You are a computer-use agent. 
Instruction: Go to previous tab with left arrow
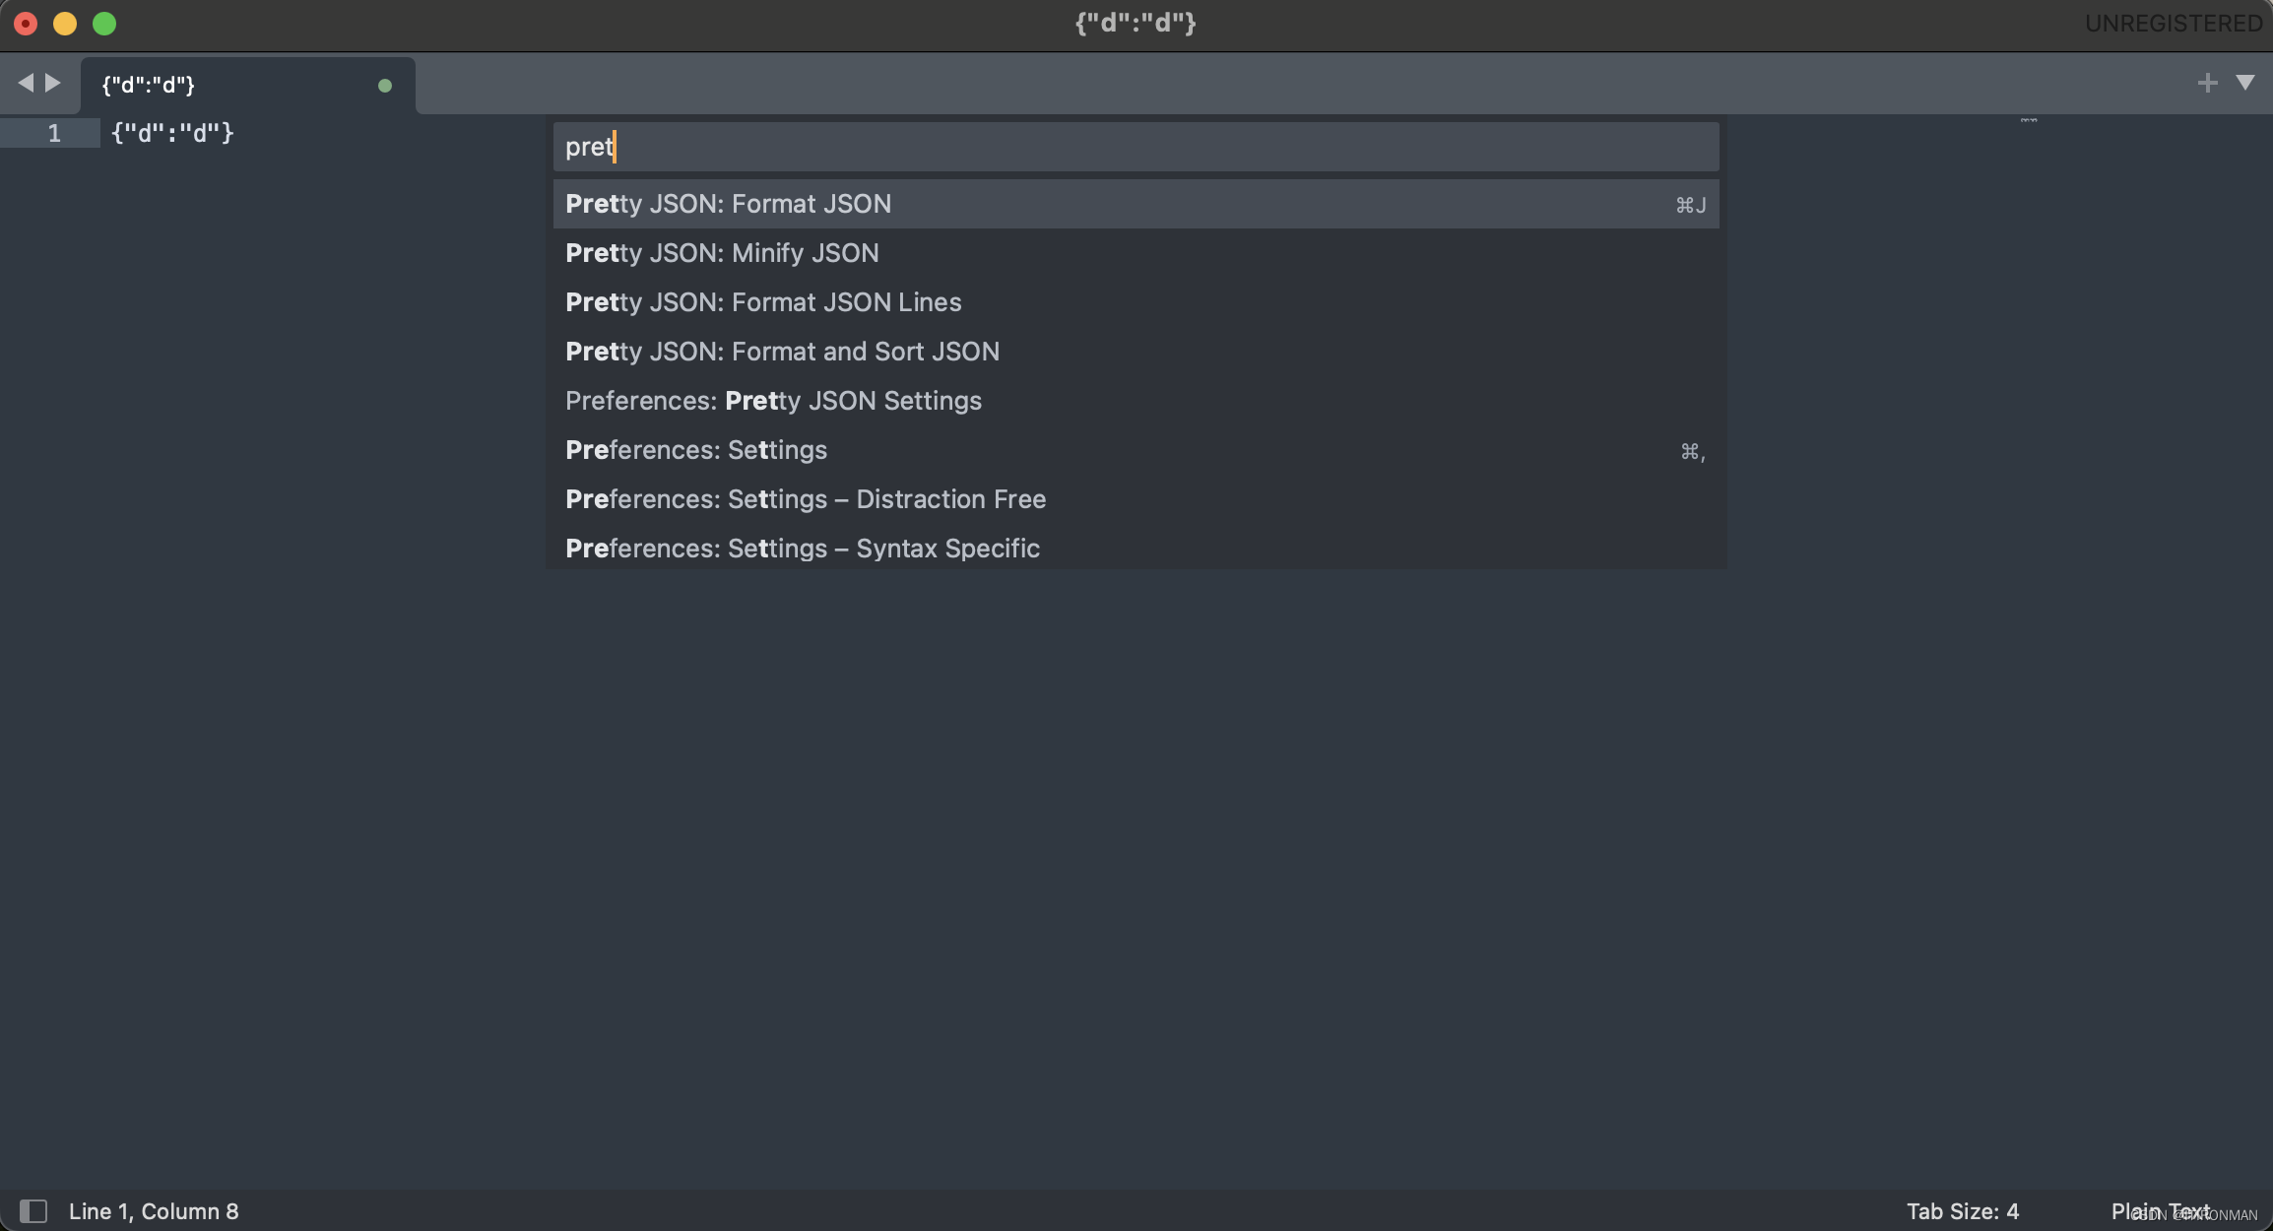click(x=26, y=83)
